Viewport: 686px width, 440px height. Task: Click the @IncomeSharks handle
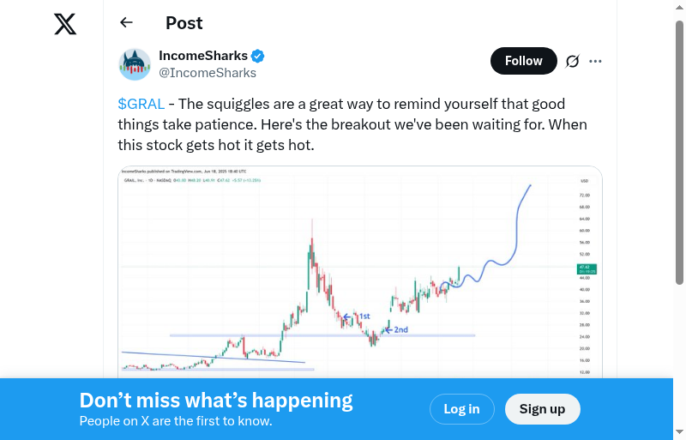click(208, 73)
